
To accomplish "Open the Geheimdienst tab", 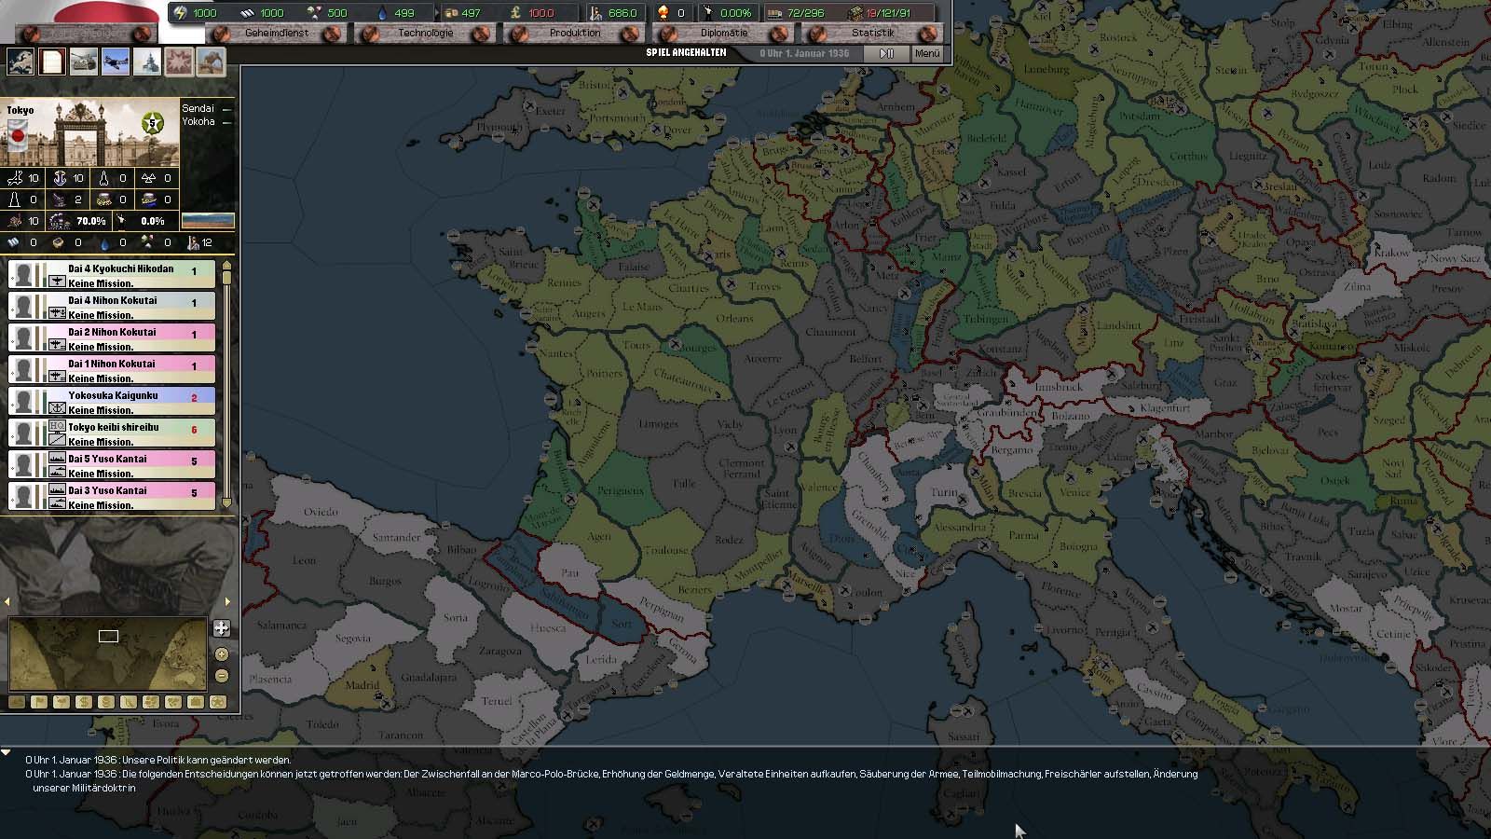I will (x=277, y=33).
